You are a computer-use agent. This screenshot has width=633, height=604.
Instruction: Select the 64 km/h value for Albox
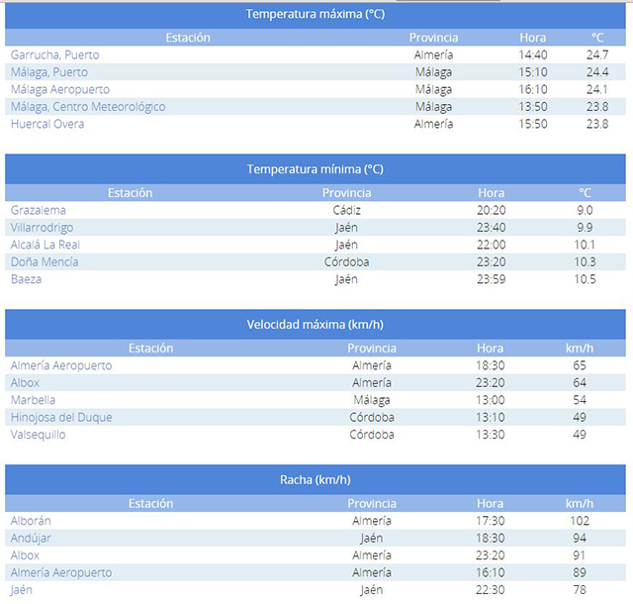[580, 383]
